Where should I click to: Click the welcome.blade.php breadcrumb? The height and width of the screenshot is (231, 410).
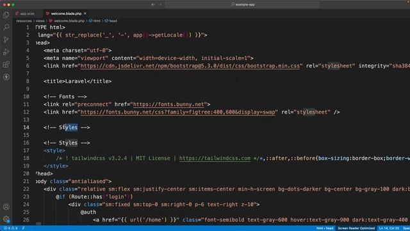(67, 21)
